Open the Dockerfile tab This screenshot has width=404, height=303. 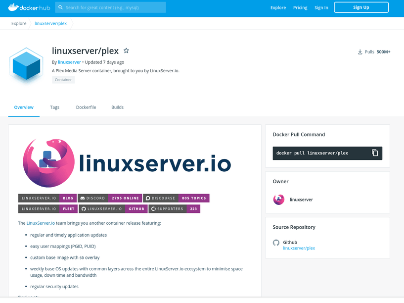pos(86,107)
